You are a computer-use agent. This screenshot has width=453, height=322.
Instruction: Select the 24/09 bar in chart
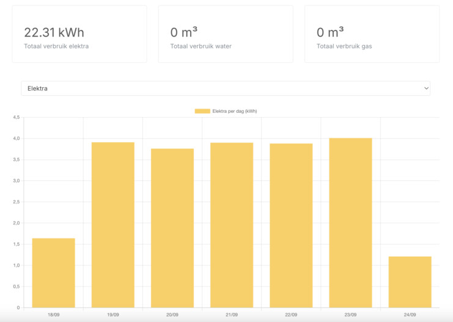tap(410, 282)
